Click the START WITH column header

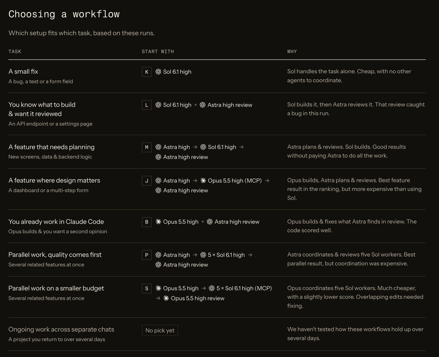coord(158,52)
